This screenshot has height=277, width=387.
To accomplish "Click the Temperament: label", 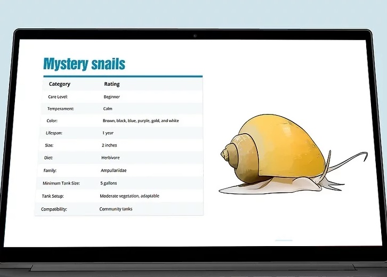I will pos(60,109).
